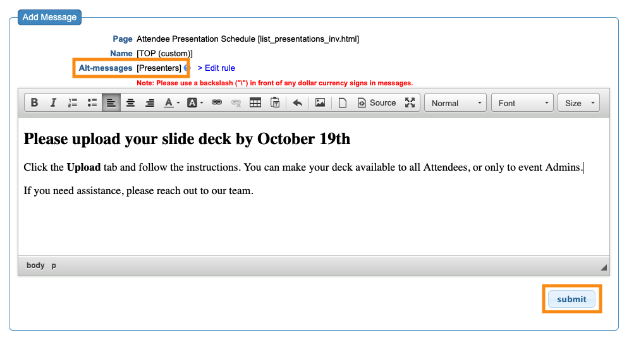Insert a bulleted list
Image resolution: width=629 pixels, height=342 pixels.
point(92,103)
